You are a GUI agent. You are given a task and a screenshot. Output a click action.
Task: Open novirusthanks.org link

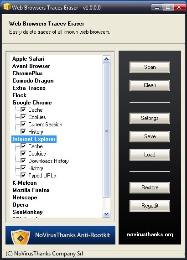150,234
